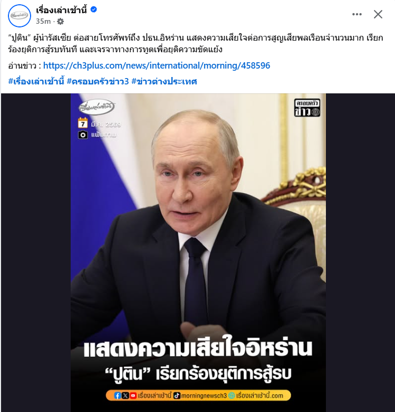Click the page's round profile avatar

tap(20, 16)
